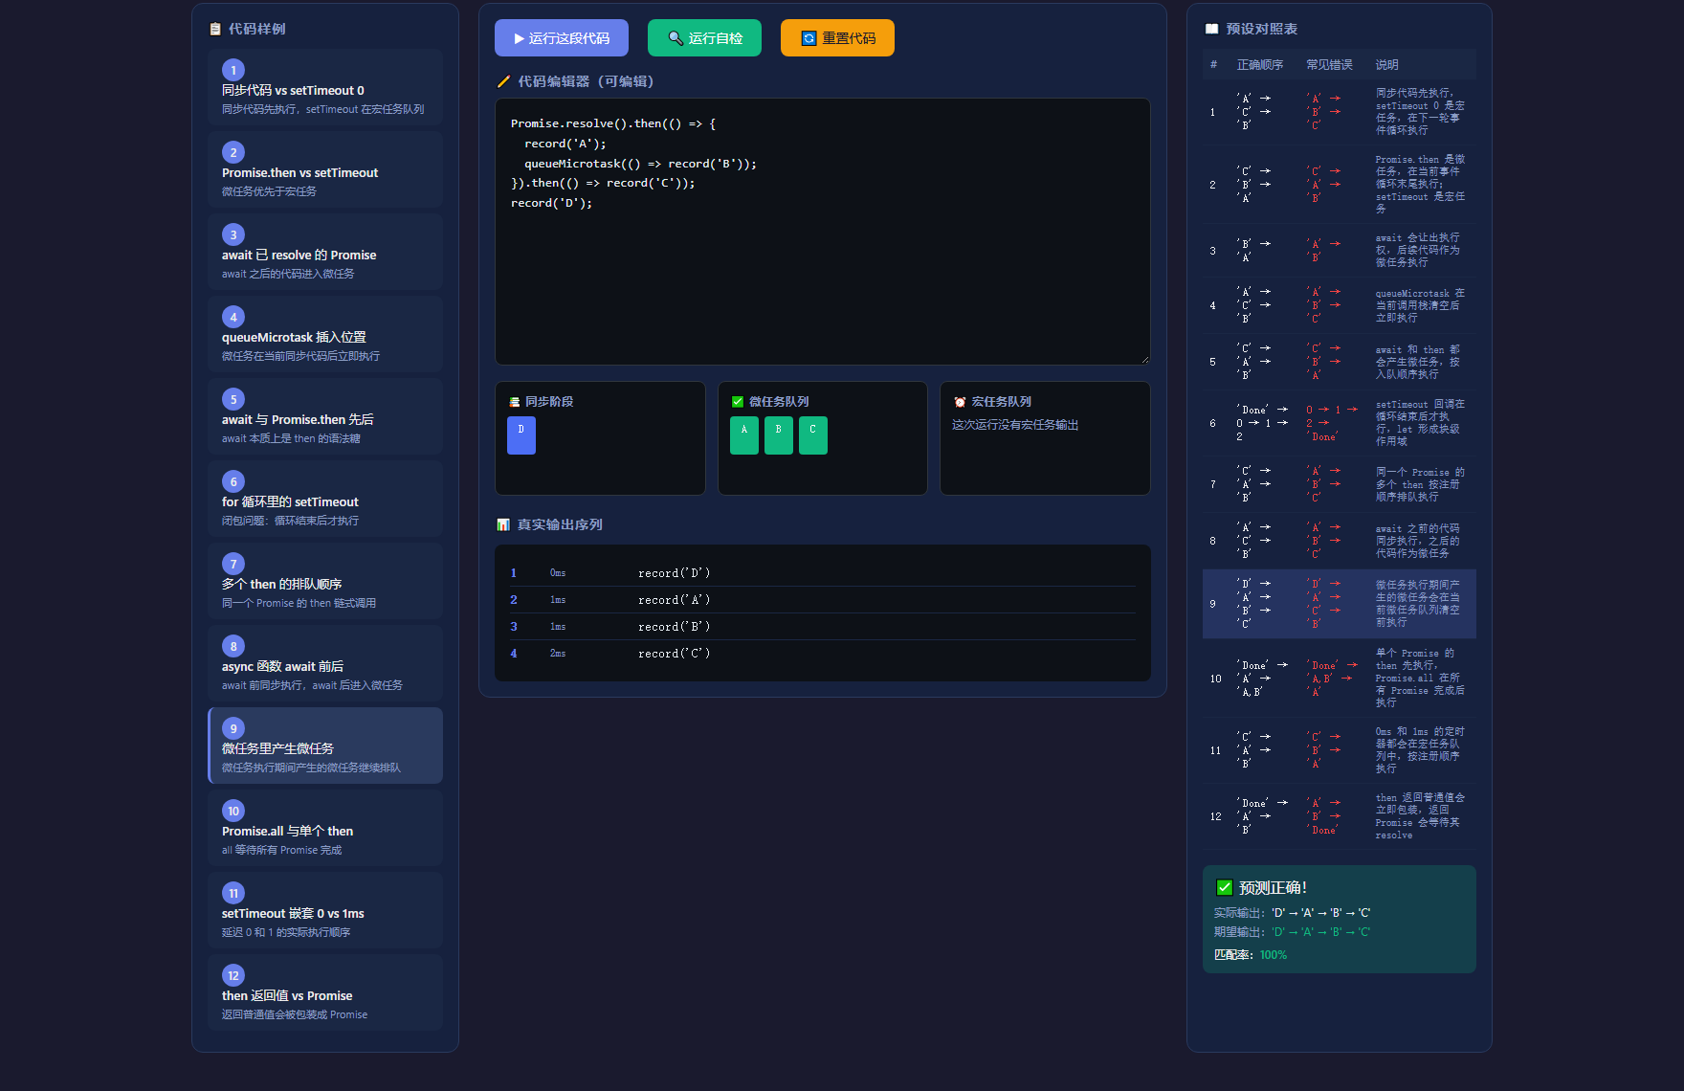
Task: Run this code with the blue button
Action: pyautogui.click(x=562, y=38)
